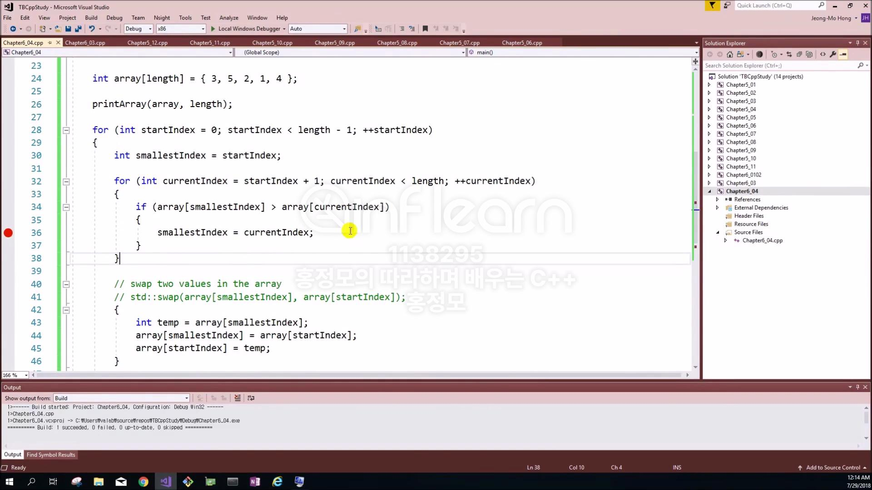Toggle breakpoint on line 36

click(8, 233)
